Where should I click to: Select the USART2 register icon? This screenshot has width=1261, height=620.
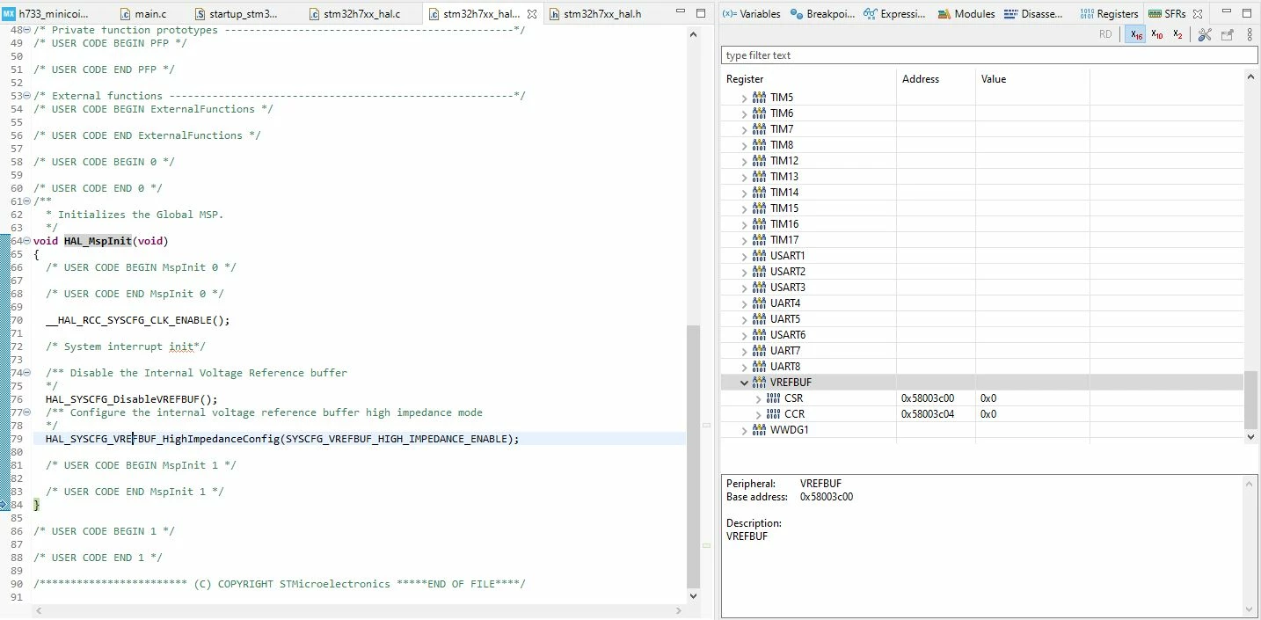[x=759, y=272]
